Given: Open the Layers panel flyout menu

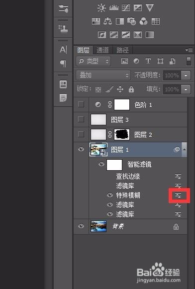Looking at the screenshot, I should coord(189,50).
